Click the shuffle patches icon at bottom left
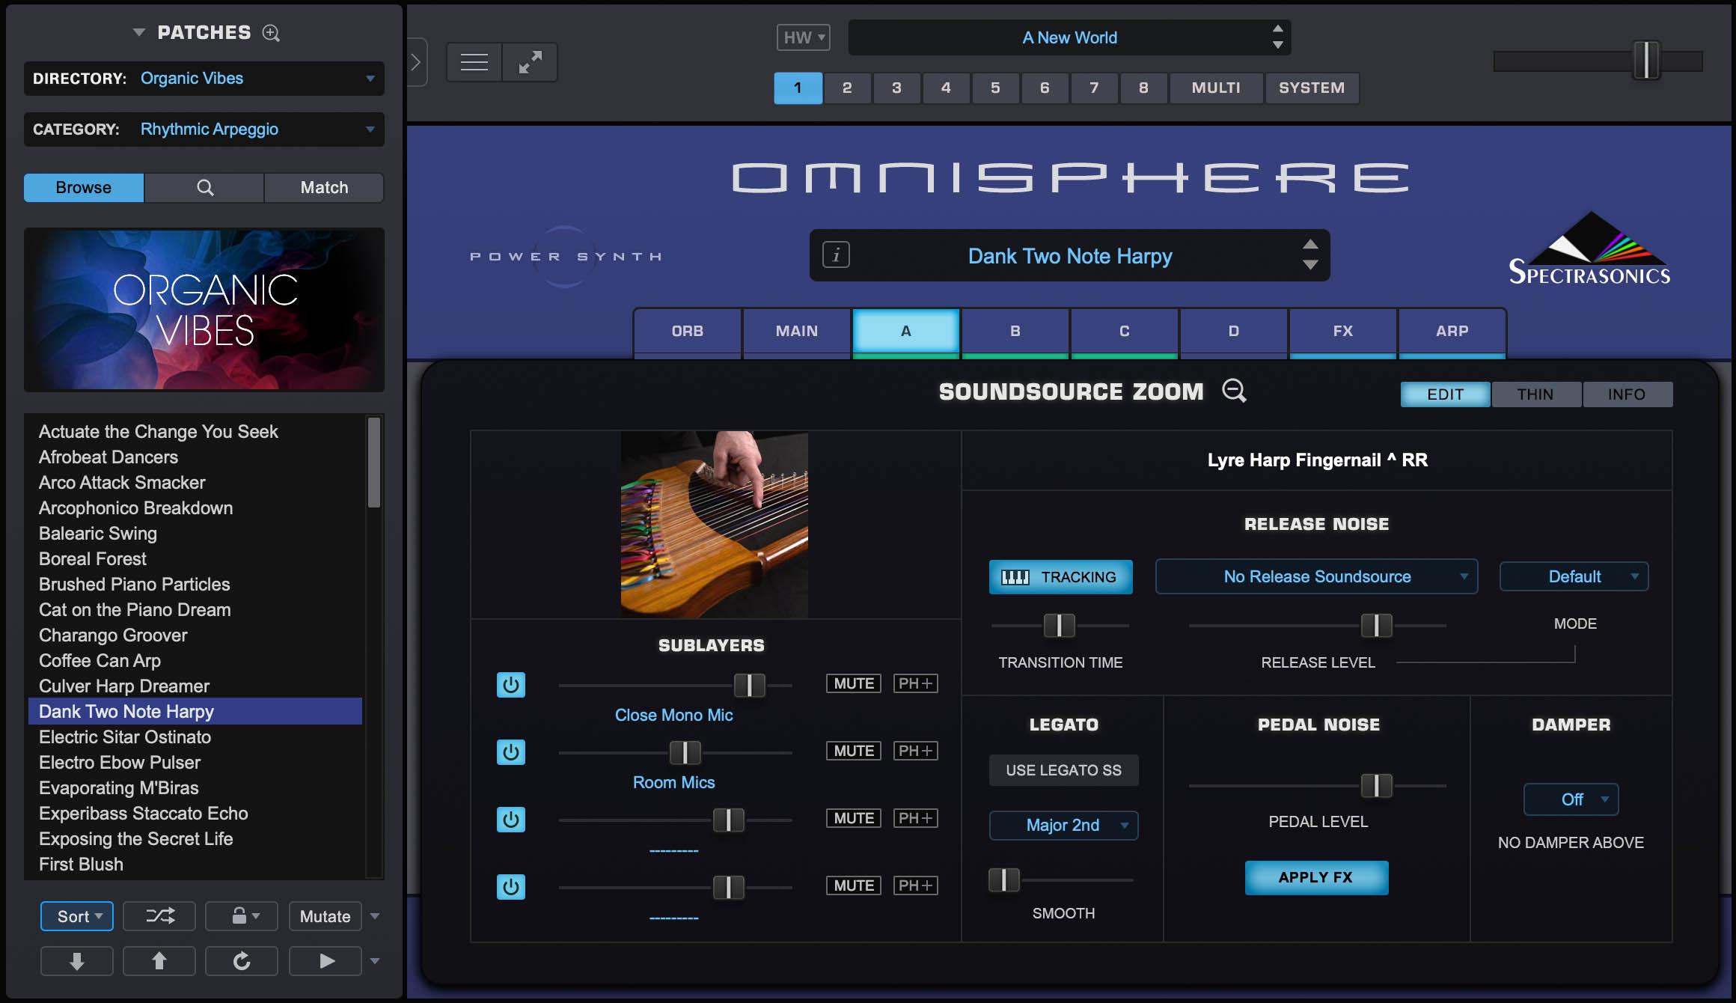This screenshot has height=1003, width=1736. [159, 916]
